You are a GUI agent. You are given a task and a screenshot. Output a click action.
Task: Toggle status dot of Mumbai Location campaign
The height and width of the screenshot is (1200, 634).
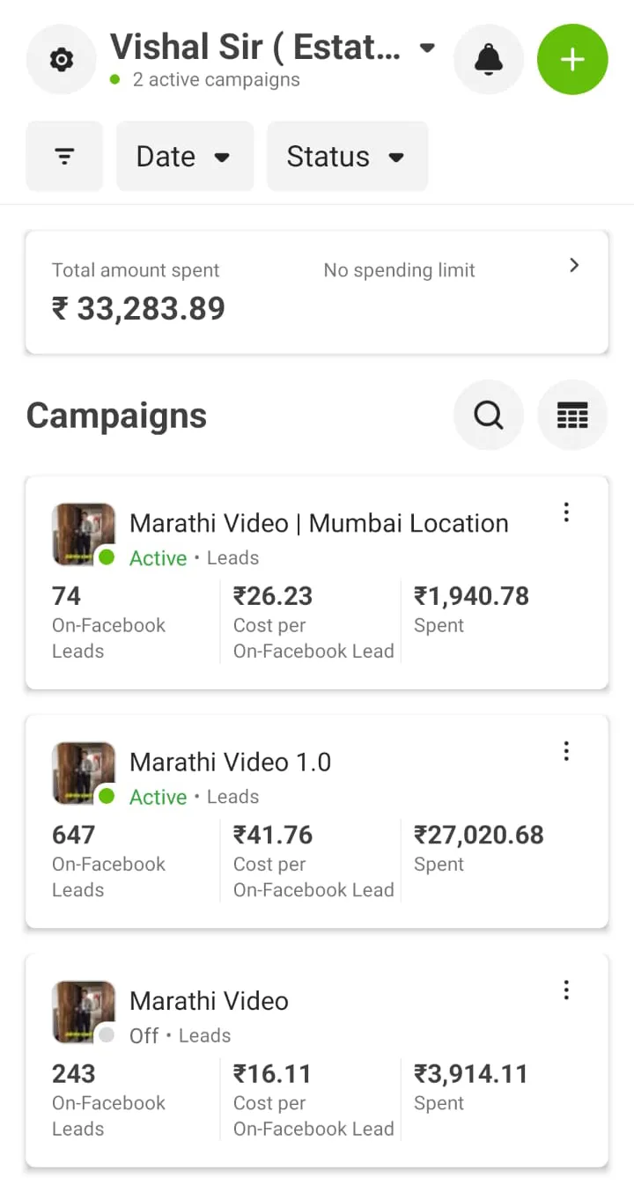pos(107,557)
